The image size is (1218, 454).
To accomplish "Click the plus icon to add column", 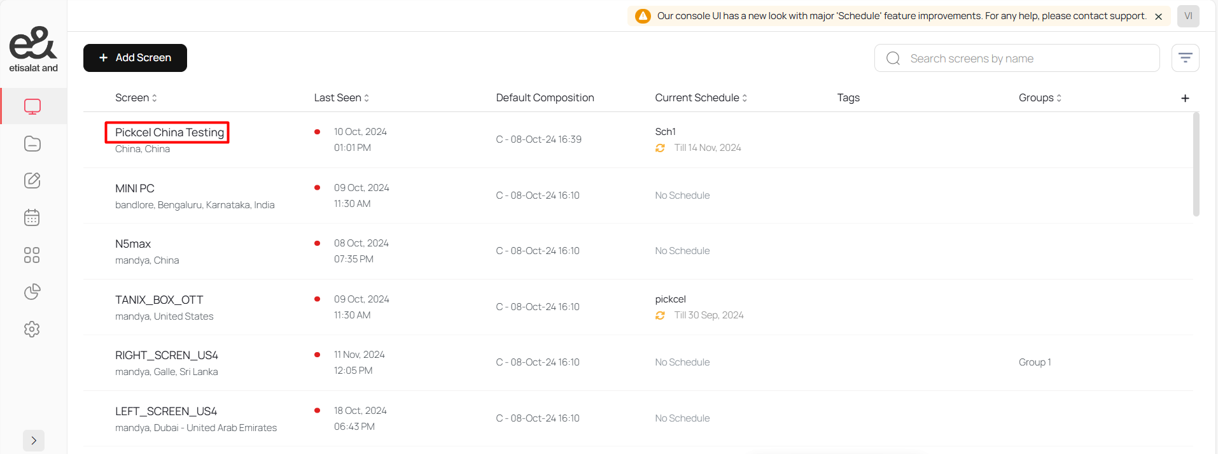I will (1185, 98).
